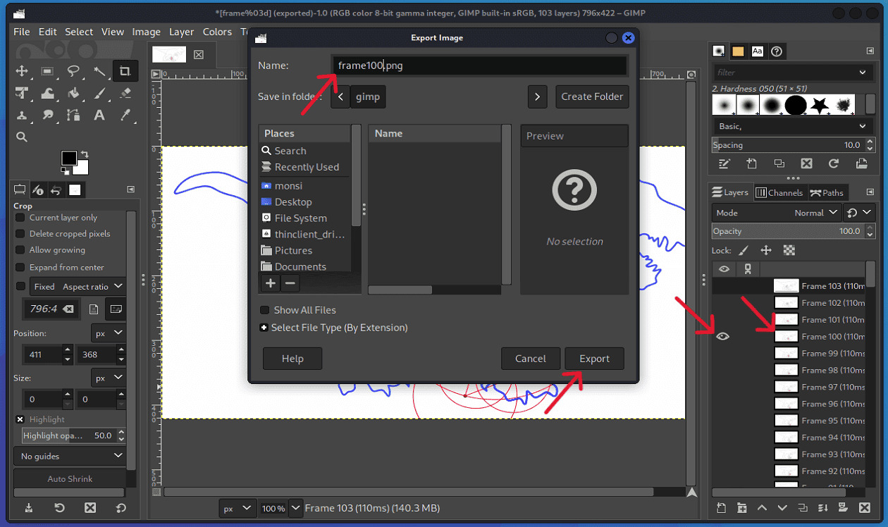Delete the selected layer via the trash icon
Viewport: 888px width, 527px height.
point(865,507)
